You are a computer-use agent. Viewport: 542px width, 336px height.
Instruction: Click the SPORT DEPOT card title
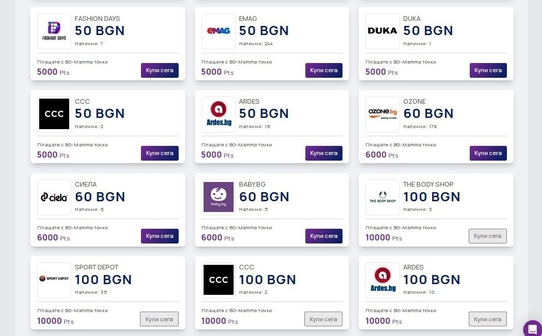click(x=97, y=267)
